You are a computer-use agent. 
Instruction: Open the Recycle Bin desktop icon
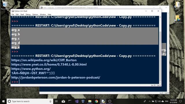pyautogui.click(x=5, y=5)
